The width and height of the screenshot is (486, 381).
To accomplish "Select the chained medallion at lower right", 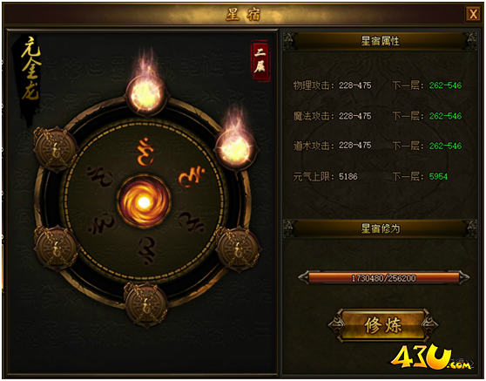I will 238,249.
